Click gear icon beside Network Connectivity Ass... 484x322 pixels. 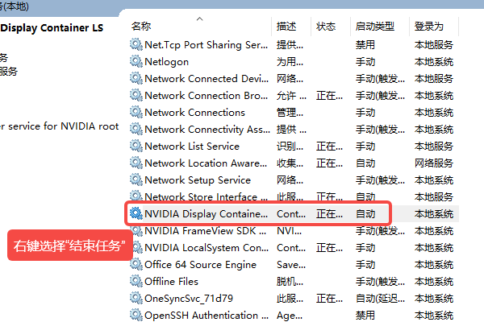[136, 129]
